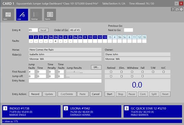Click the Paste button

click(x=83, y=94)
